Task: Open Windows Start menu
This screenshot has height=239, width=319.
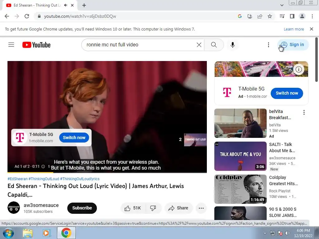Action: (x=8, y=233)
